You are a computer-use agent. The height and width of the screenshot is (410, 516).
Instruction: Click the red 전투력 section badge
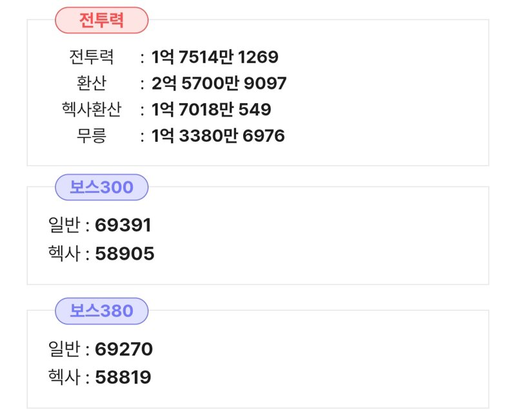[x=101, y=20]
